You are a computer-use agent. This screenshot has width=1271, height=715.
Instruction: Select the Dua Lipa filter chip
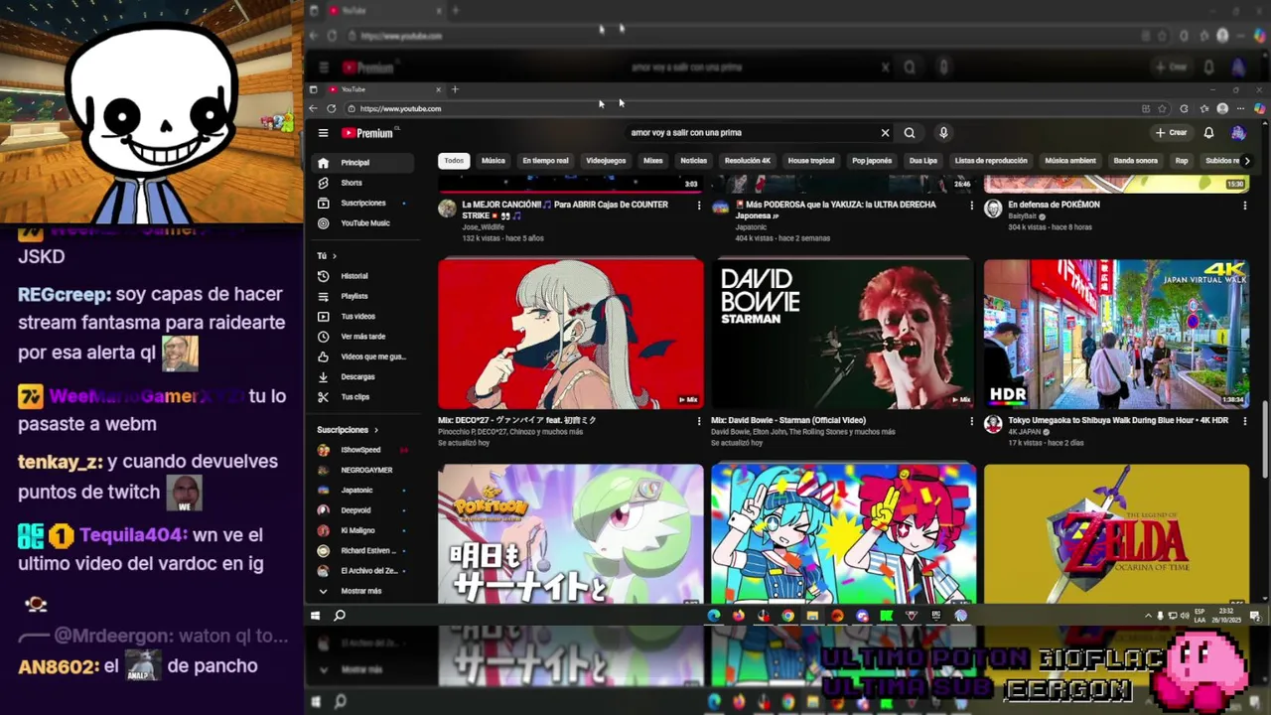pyautogui.click(x=923, y=161)
